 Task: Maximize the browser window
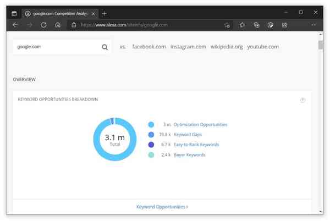301,13
